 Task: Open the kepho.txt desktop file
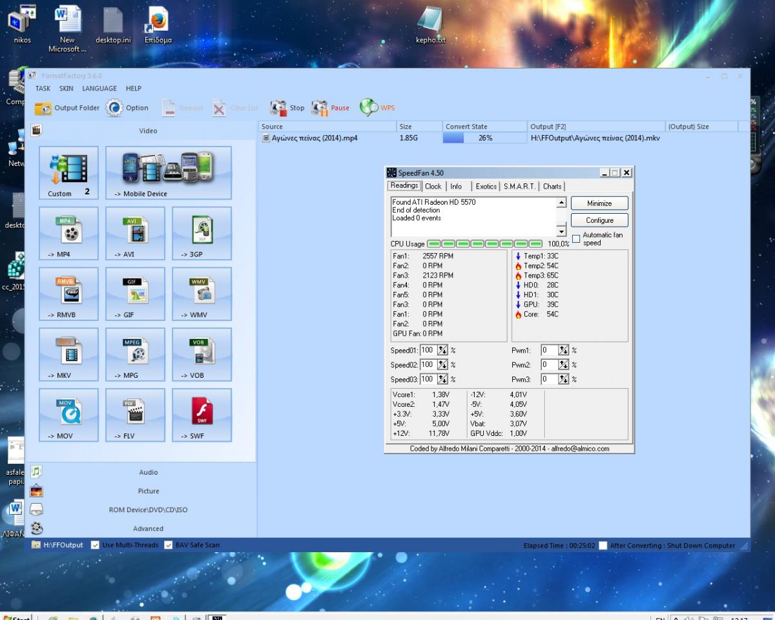(x=430, y=25)
